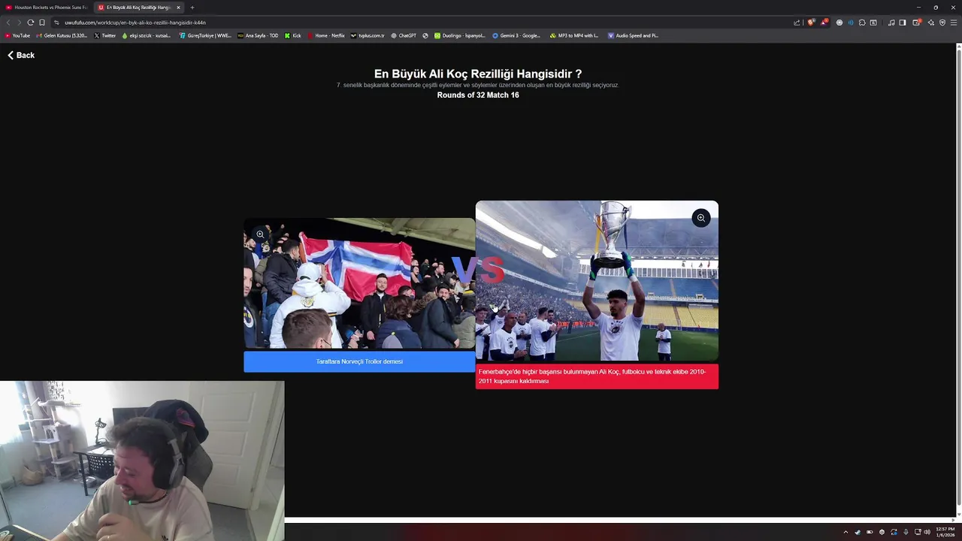Screen dimensions: 962x541
Task: Open Brave VPN shield icon
Action: pos(942,23)
